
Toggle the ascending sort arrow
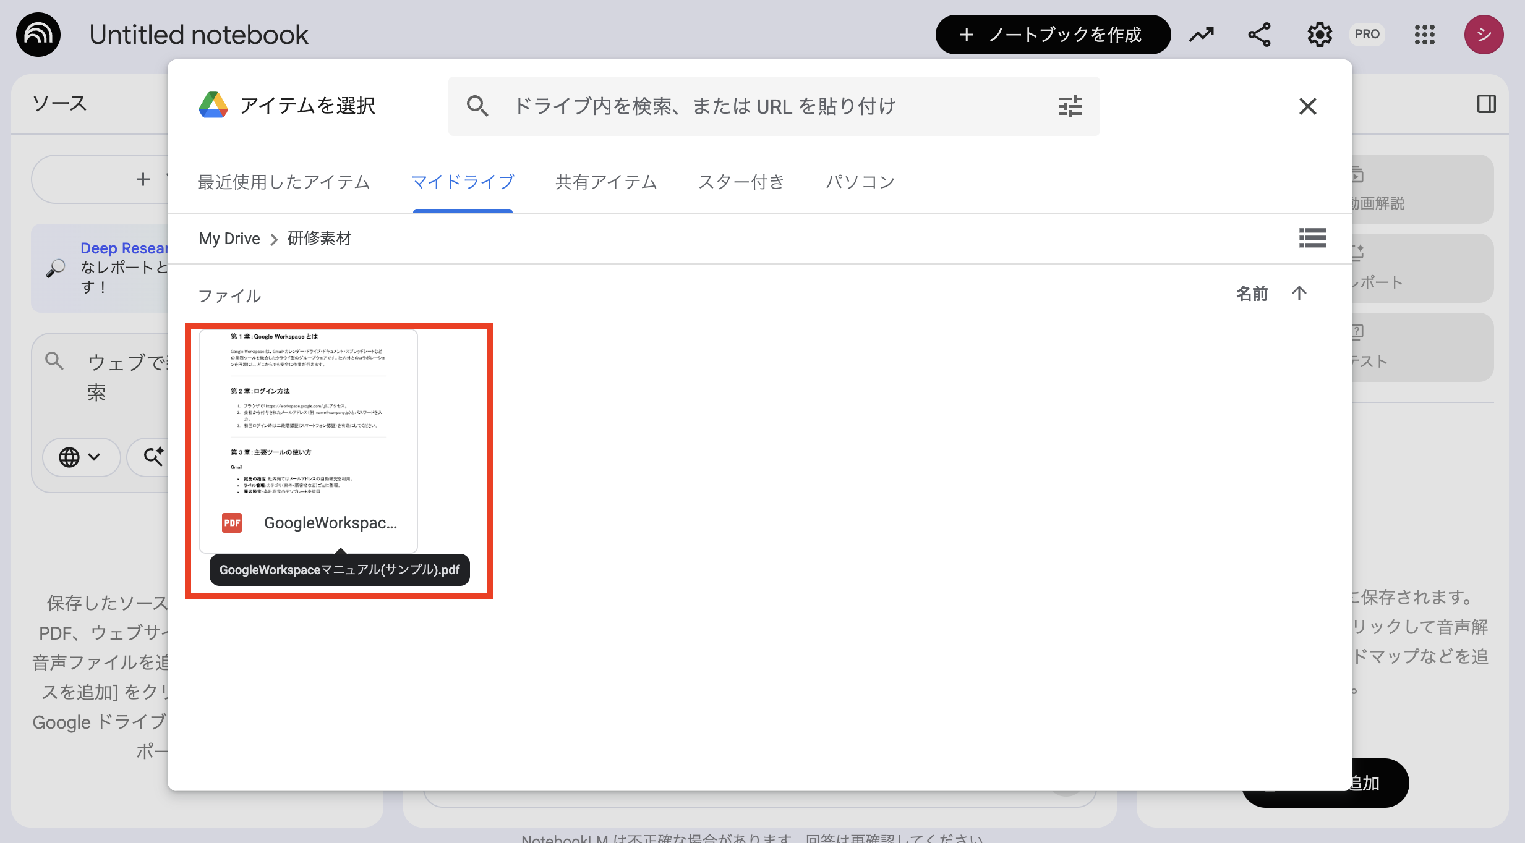(1299, 294)
